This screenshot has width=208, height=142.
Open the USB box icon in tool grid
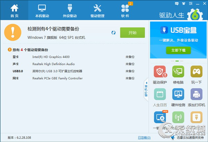pos(197,117)
